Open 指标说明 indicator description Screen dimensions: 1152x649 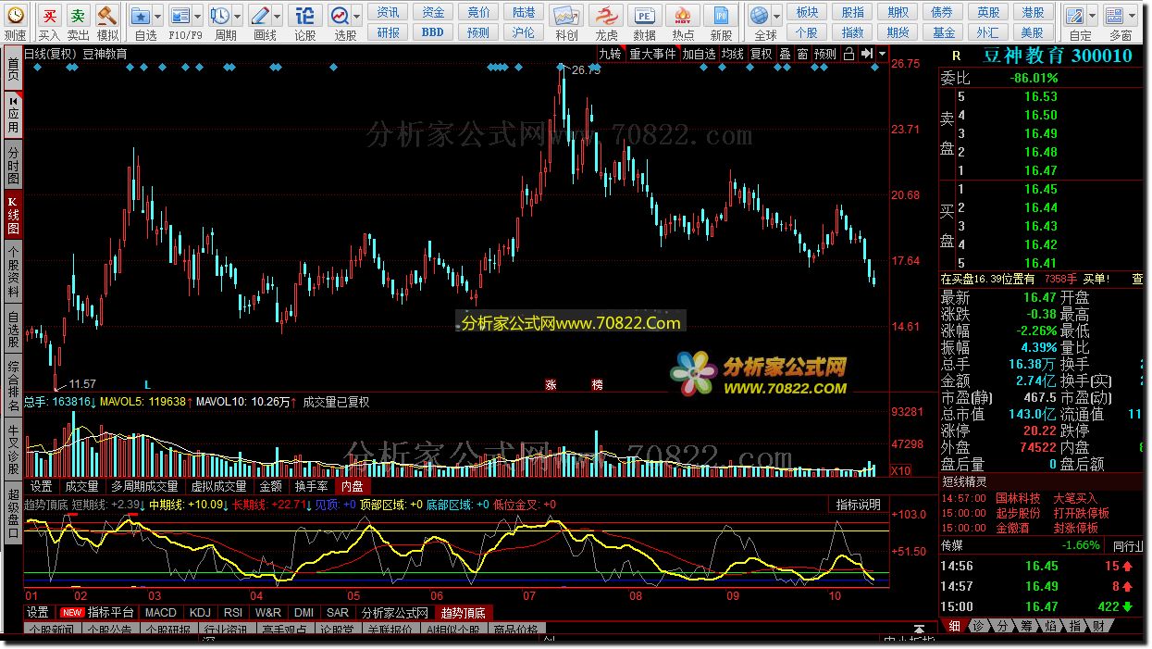[x=859, y=505]
